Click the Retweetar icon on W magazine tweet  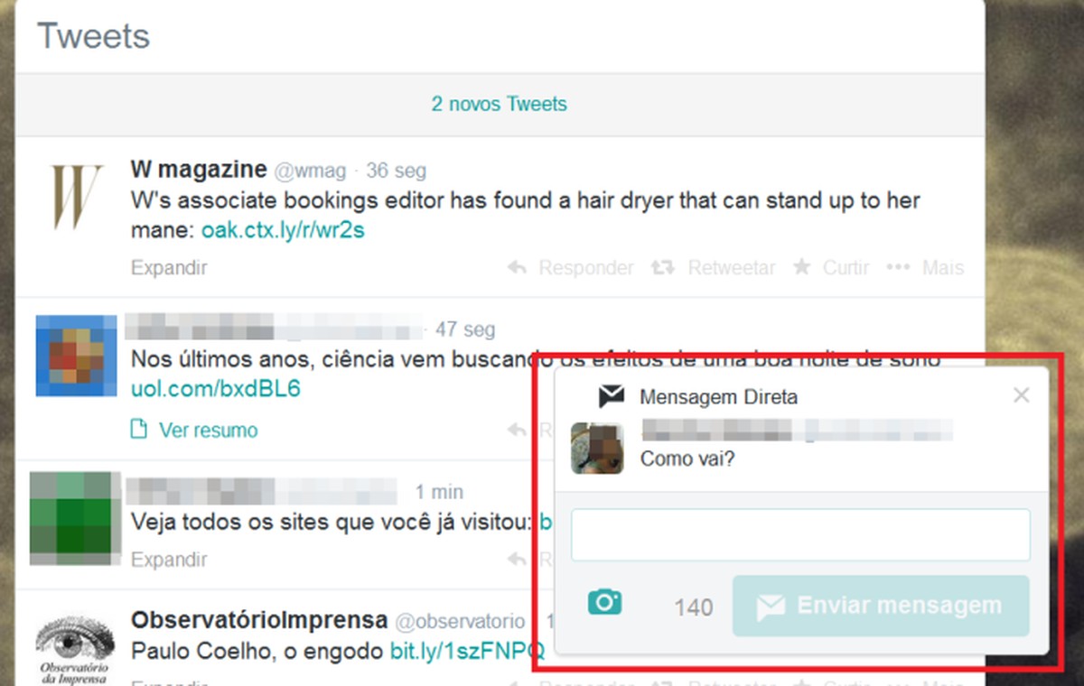coord(662,267)
